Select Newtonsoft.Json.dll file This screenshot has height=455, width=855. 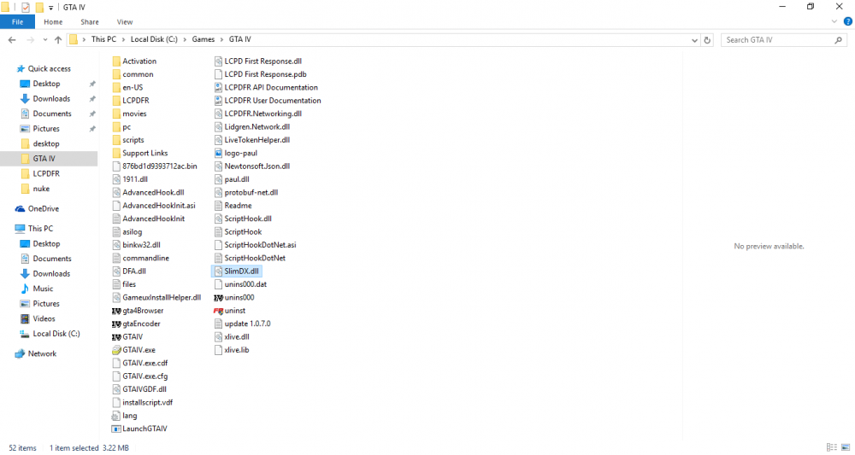pos(252,166)
